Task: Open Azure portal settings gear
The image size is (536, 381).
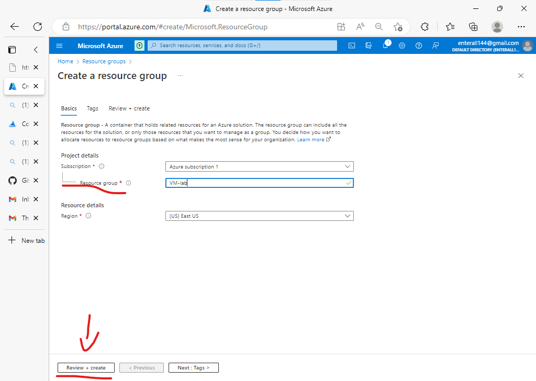Action: tap(402, 46)
